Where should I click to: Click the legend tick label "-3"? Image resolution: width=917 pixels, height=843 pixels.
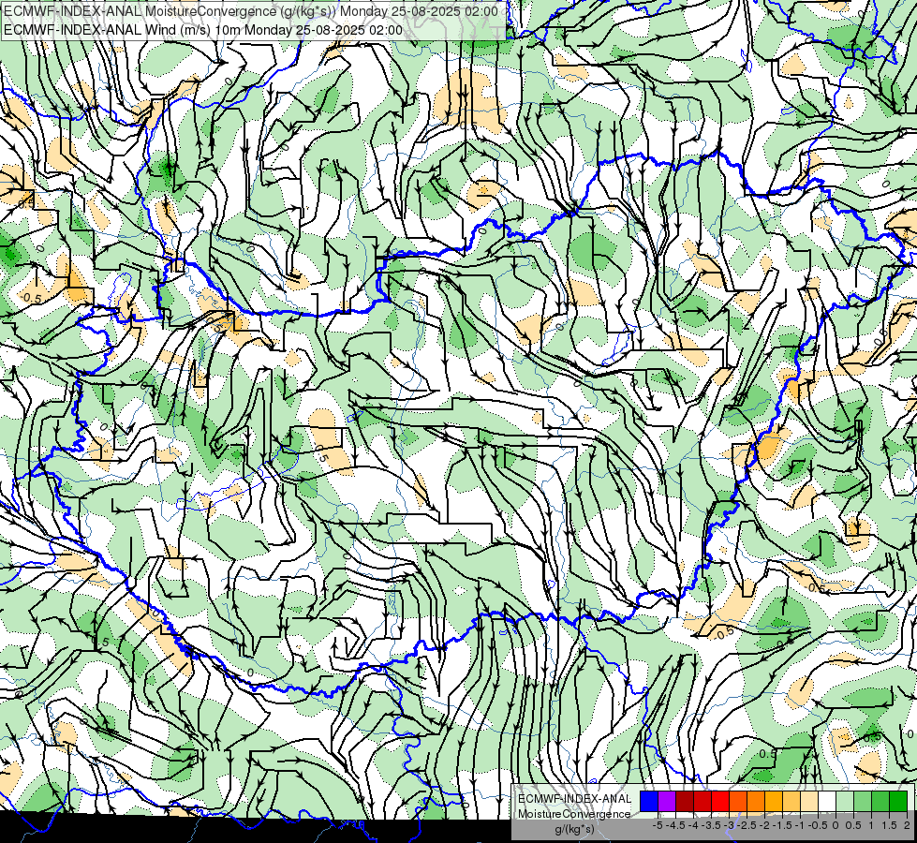[730, 825]
